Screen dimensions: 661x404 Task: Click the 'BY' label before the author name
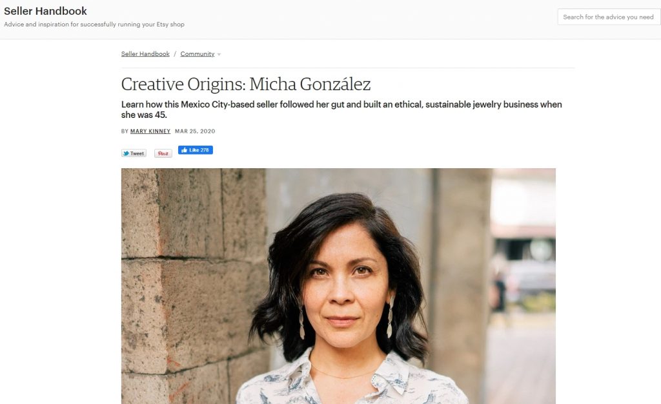tap(125, 131)
